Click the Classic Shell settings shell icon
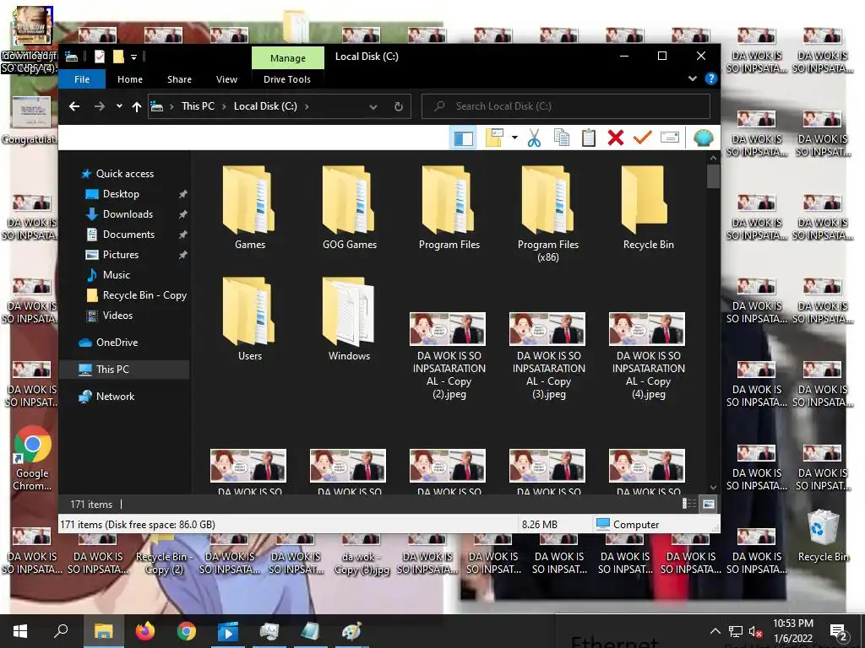The width and height of the screenshot is (865, 648). 704,138
